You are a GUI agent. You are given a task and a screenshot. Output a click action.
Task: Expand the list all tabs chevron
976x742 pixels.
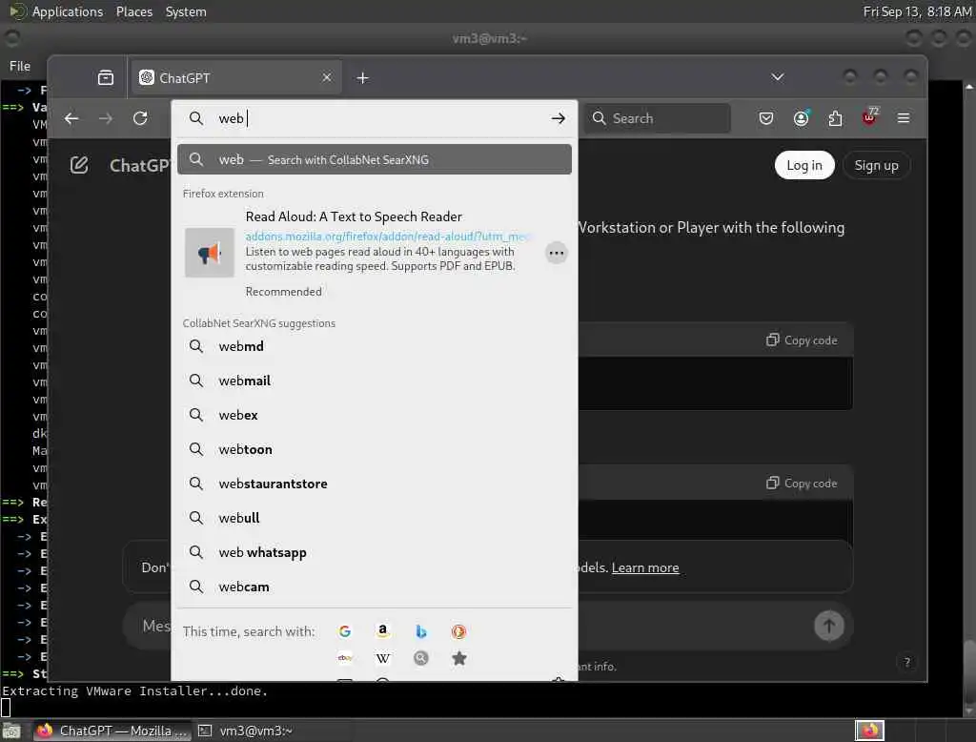778,78
